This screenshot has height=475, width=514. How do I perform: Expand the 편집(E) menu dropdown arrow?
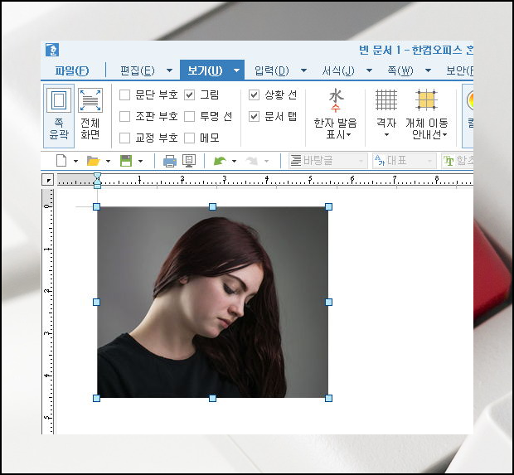169,70
